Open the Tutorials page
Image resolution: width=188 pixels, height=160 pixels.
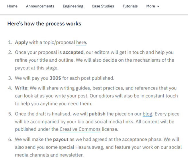click(130, 6)
